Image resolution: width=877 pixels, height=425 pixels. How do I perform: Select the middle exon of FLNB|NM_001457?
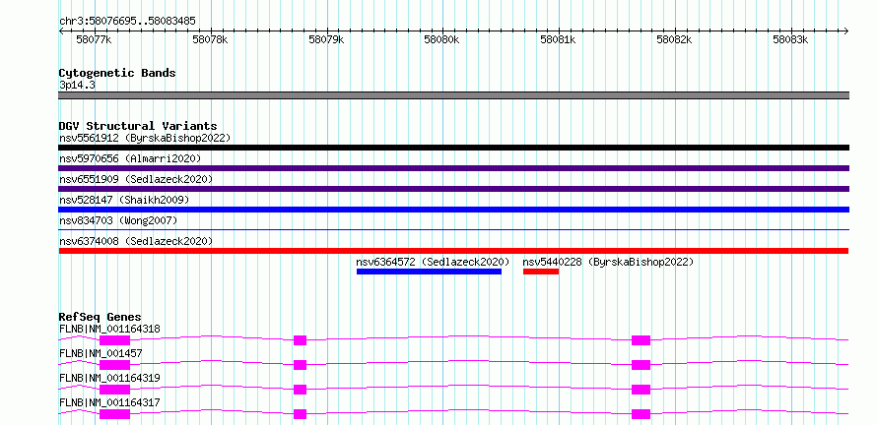300,365
